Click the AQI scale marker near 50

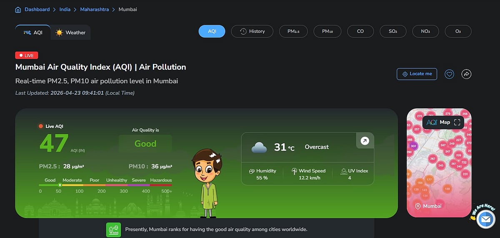(60, 185)
